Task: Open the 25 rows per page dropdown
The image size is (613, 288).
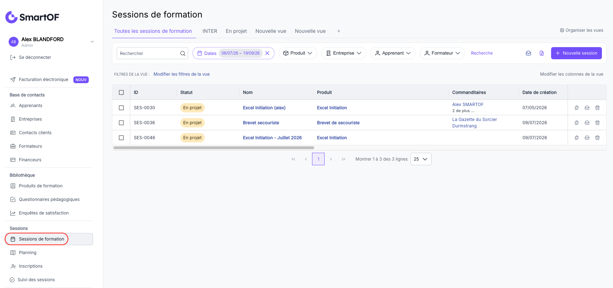Action: pyautogui.click(x=421, y=159)
